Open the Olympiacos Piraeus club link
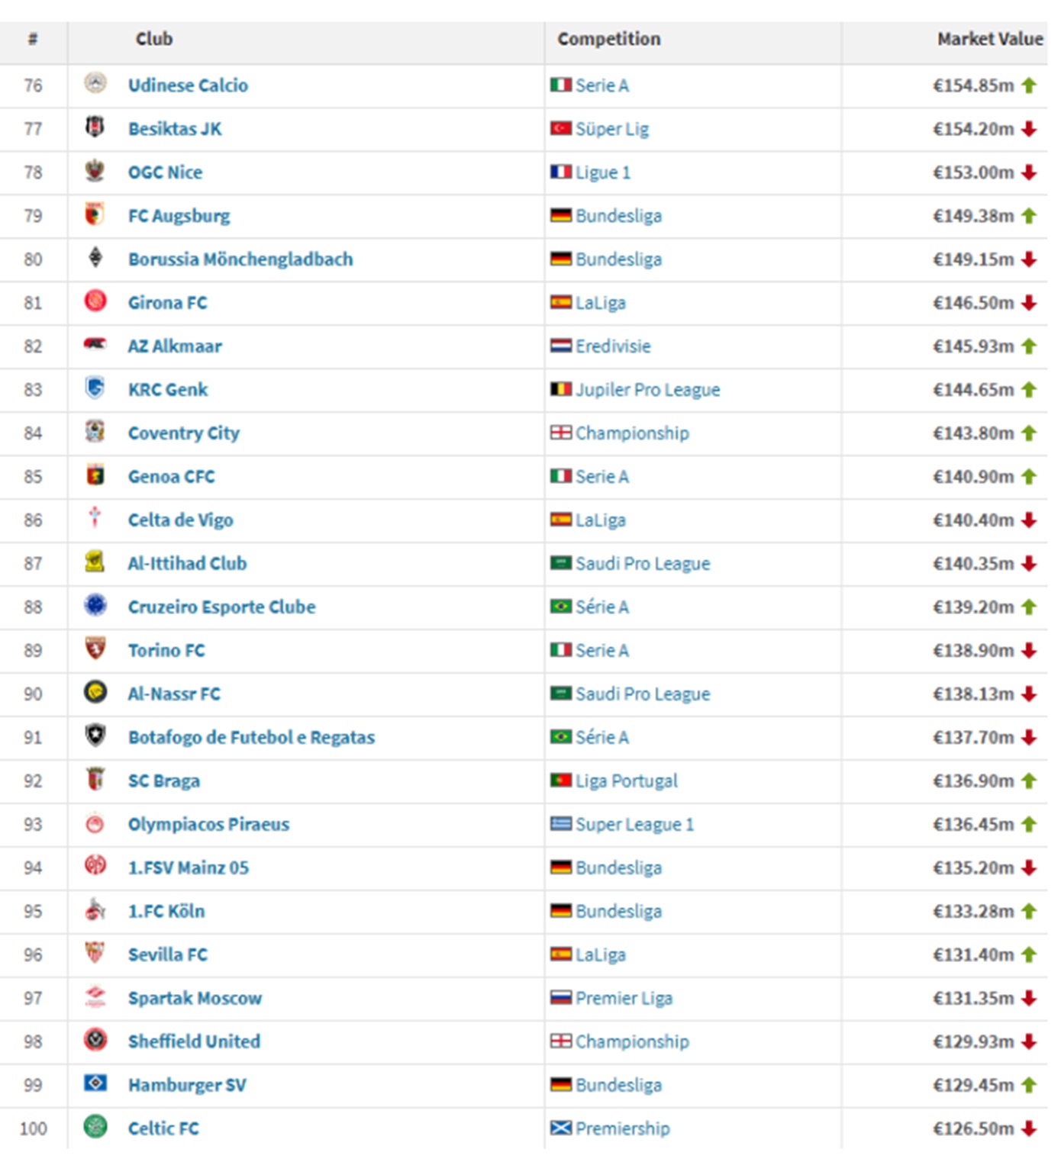Screen dimensions: 1061x1162 (x=208, y=825)
